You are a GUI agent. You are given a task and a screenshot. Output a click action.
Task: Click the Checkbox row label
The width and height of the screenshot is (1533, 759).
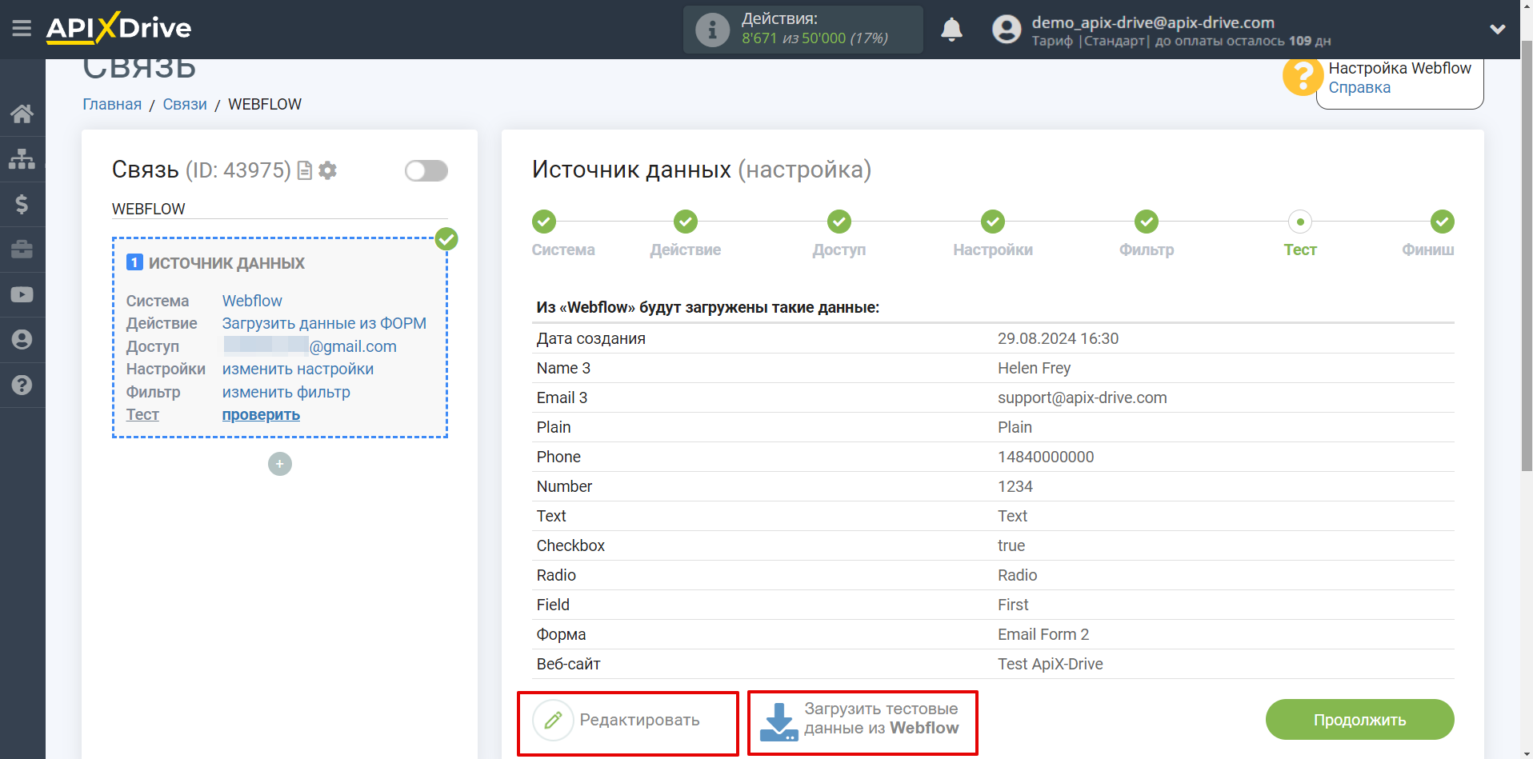(x=570, y=545)
